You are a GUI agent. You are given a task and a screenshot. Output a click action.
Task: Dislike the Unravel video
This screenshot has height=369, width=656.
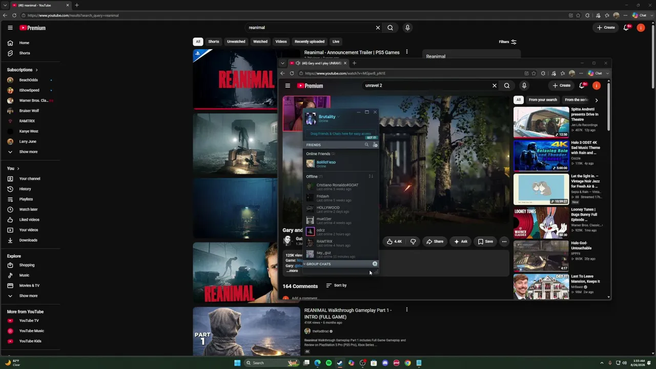tap(413, 241)
